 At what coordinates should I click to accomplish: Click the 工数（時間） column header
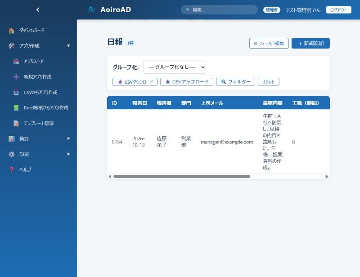(306, 103)
